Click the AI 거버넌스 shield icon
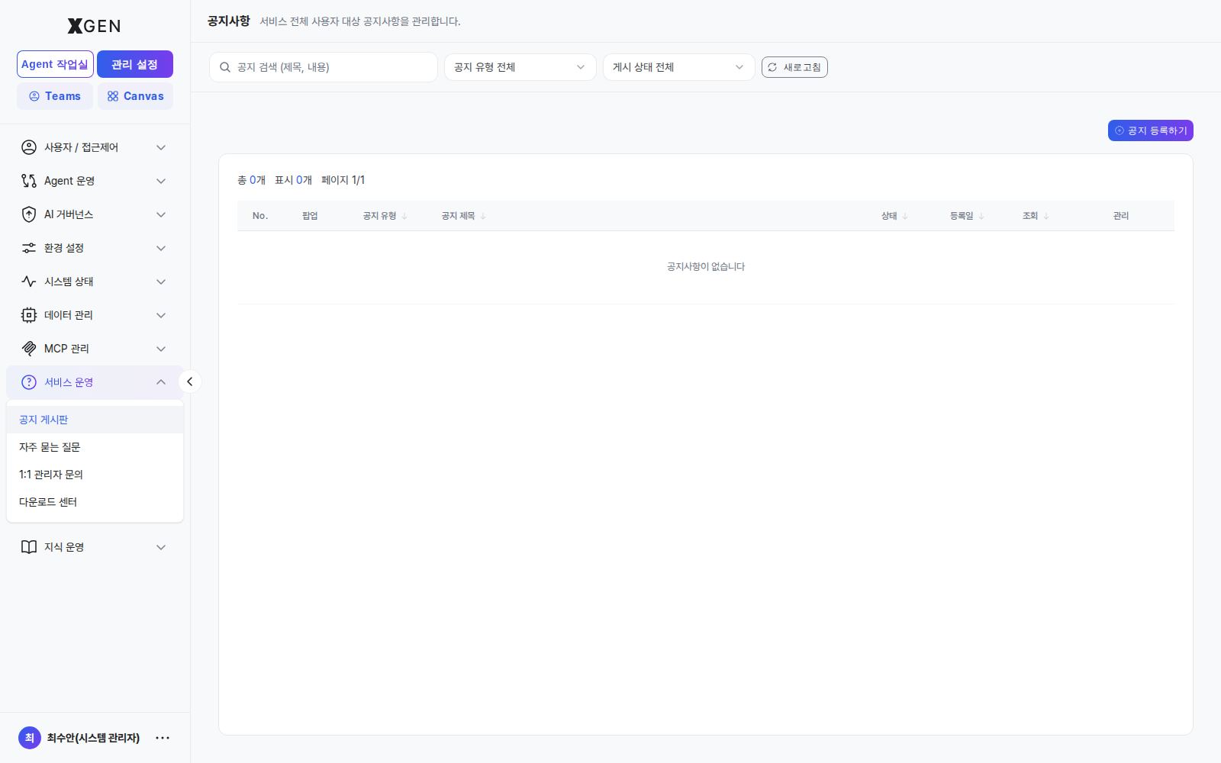The image size is (1221, 763). pos(29,214)
